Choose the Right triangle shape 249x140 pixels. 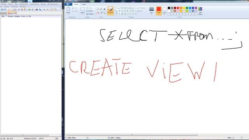tap(117, 11)
